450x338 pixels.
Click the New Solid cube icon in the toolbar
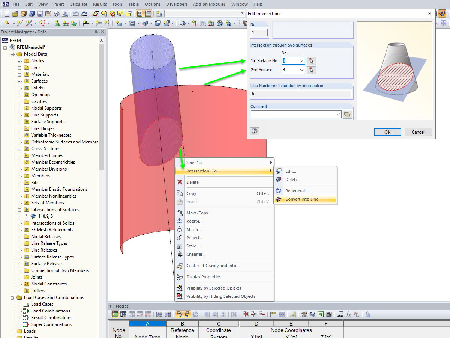tap(157, 23)
